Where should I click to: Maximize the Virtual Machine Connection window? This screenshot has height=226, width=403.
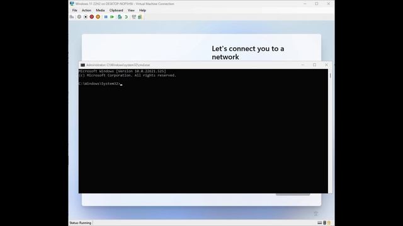[317, 4]
